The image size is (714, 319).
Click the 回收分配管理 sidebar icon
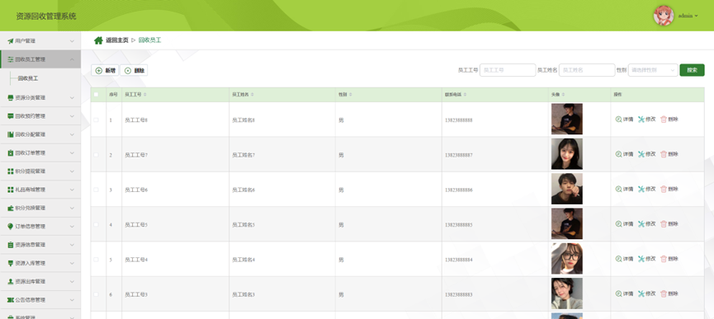[x=11, y=134]
